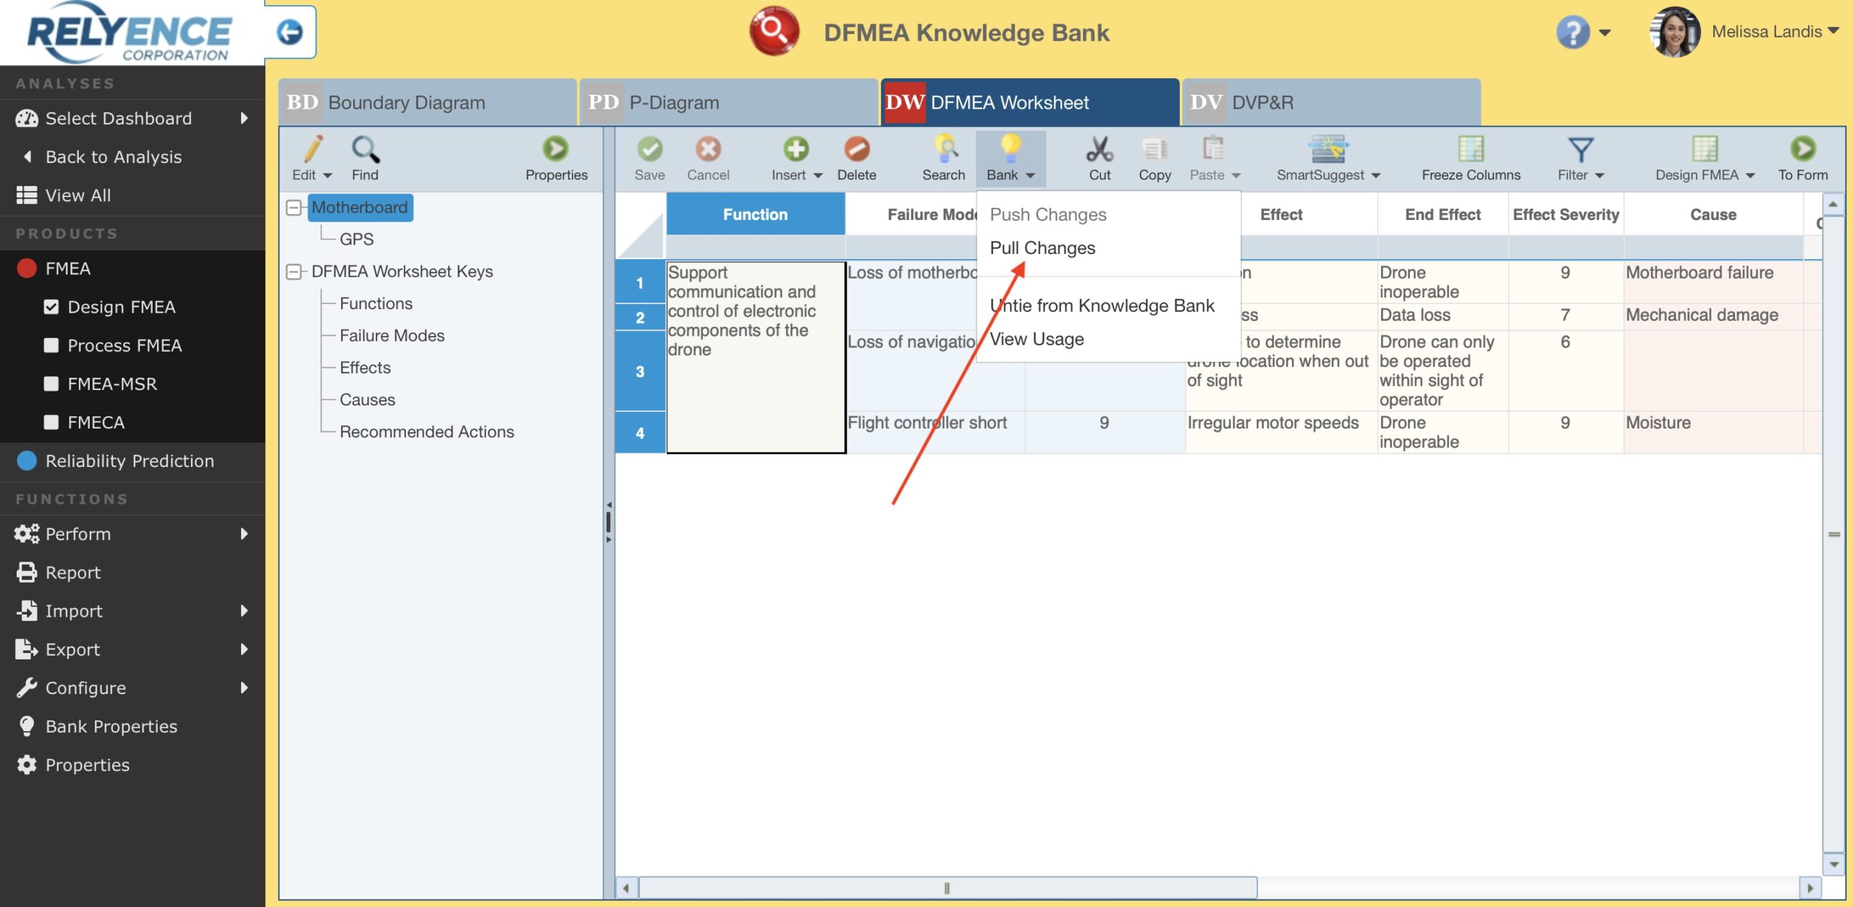Choose Push Changes menu item

click(x=1047, y=214)
